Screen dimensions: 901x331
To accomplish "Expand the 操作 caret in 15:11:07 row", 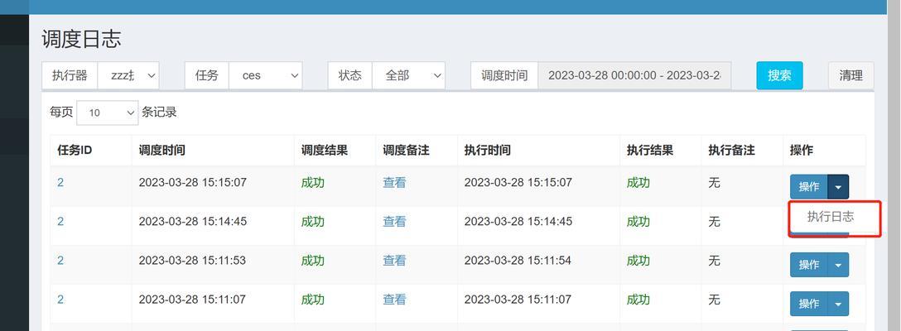I will [838, 304].
